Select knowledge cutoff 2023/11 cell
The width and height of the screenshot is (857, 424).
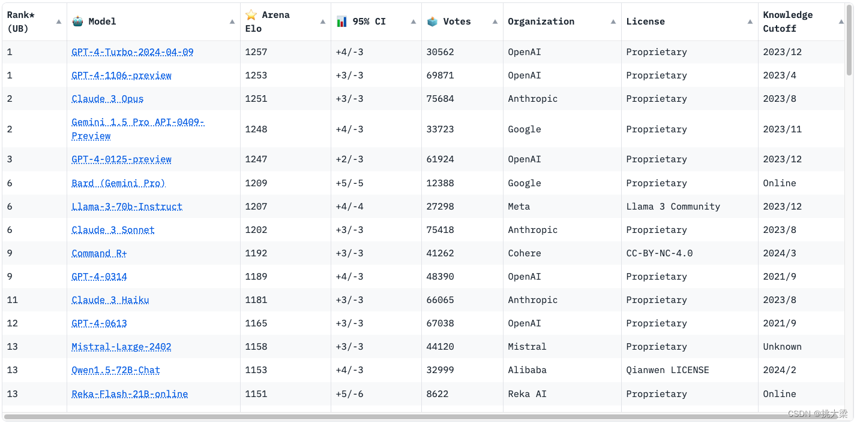click(x=802, y=129)
